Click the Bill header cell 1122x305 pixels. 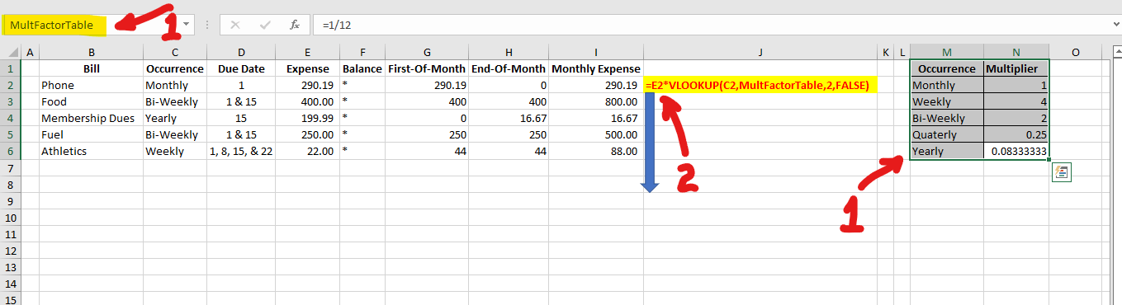tap(91, 68)
